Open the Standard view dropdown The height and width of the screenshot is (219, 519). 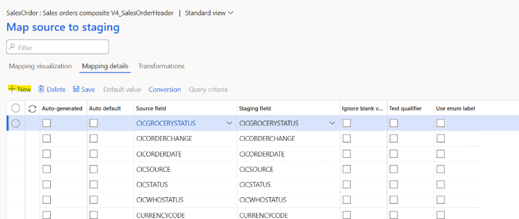click(x=209, y=13)
